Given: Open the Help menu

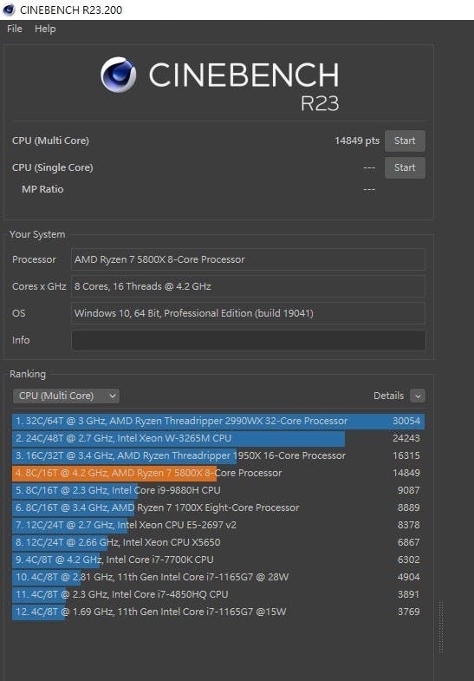Looking at the screenshot, I should 45,29.
